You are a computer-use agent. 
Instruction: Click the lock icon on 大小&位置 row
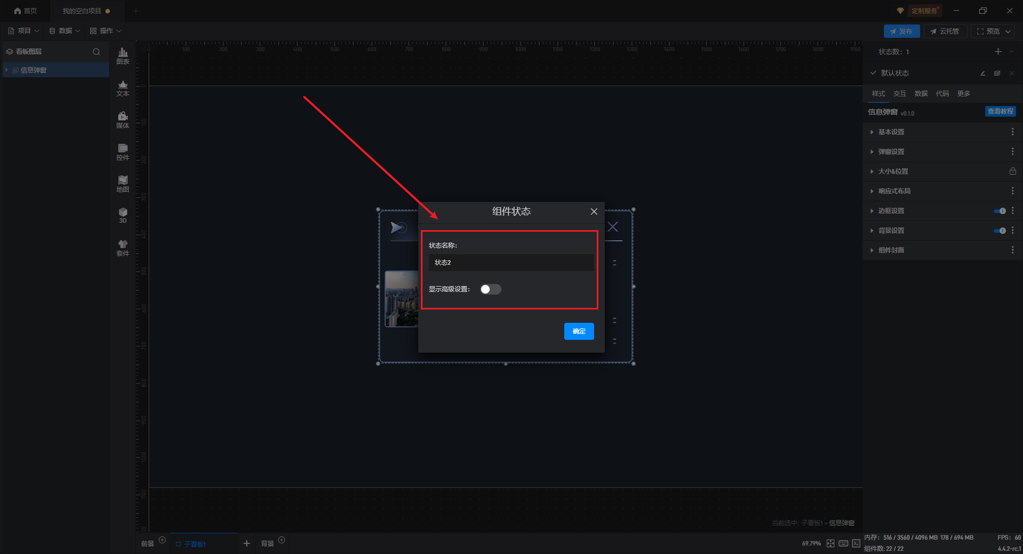click(x=1012, y=172)
